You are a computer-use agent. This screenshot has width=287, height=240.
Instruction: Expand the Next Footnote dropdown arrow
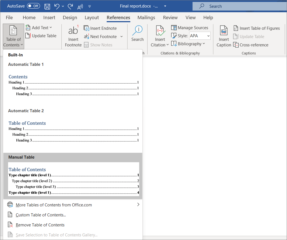121,36
